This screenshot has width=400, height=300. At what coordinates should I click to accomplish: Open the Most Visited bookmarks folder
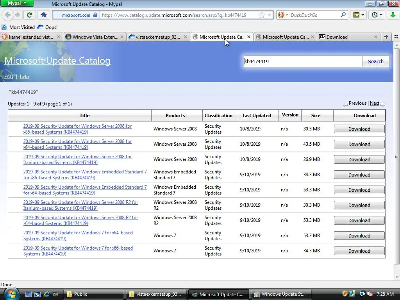pyautogui.click(x=18, y=27)
